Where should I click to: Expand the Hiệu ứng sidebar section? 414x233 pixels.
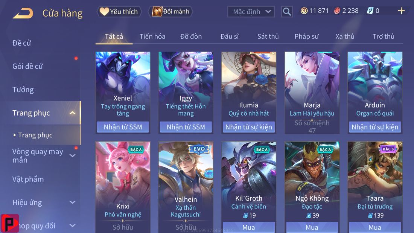(72, 203)
